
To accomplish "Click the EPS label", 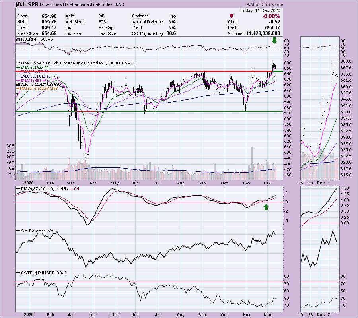I will (x=103, y=22).
